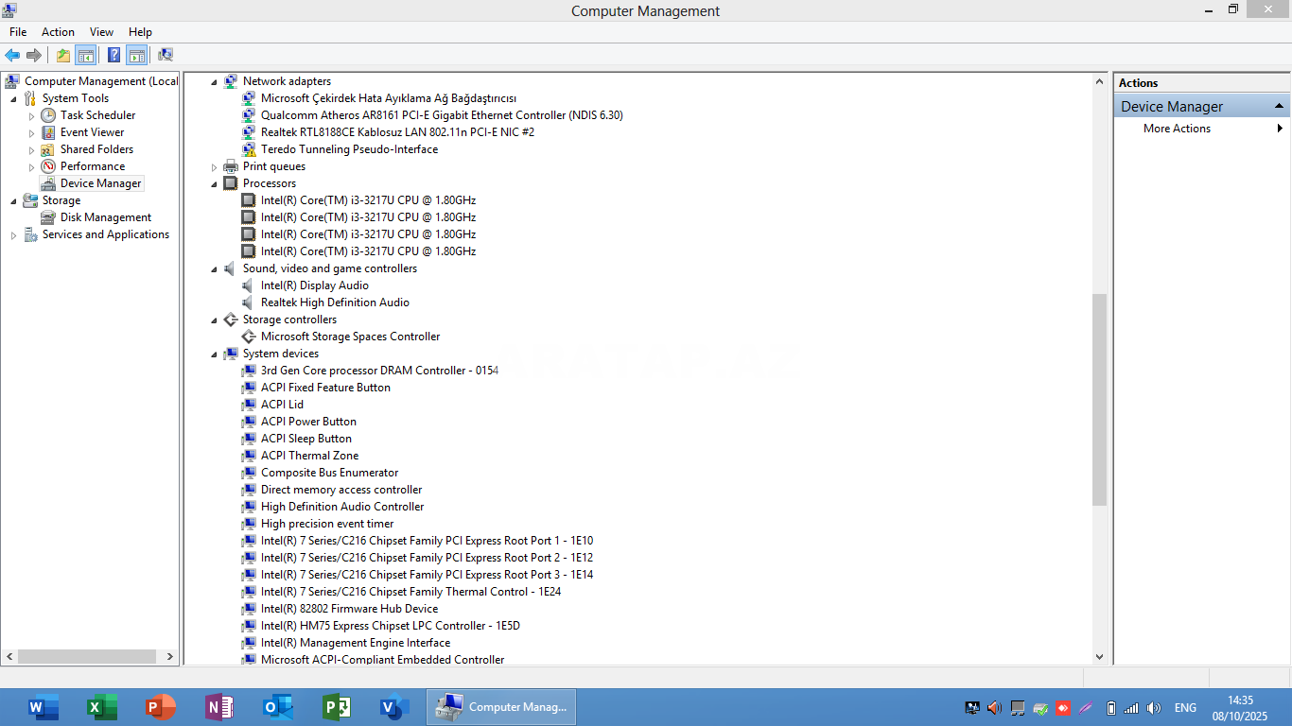Launch Excel from the taskbar
Image resolution: width=1292 pixels, height=726 pixels.
coord(101,707)
